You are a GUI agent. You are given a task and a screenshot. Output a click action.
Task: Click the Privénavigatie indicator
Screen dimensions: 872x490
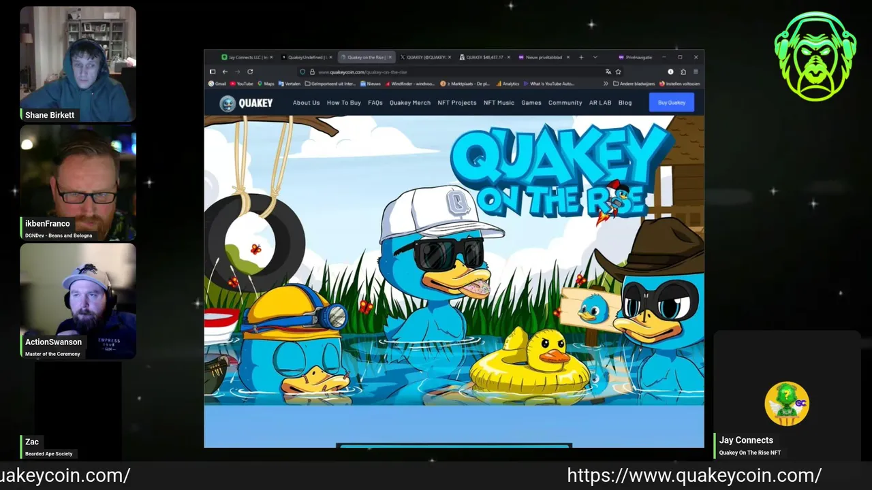tap(635, 57)
